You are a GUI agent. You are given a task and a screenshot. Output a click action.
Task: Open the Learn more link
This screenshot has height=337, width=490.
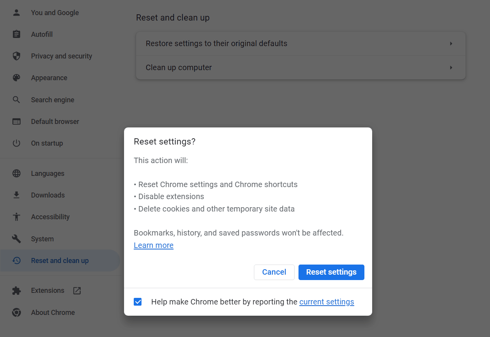pyautogui.click(x=154, y=245)
